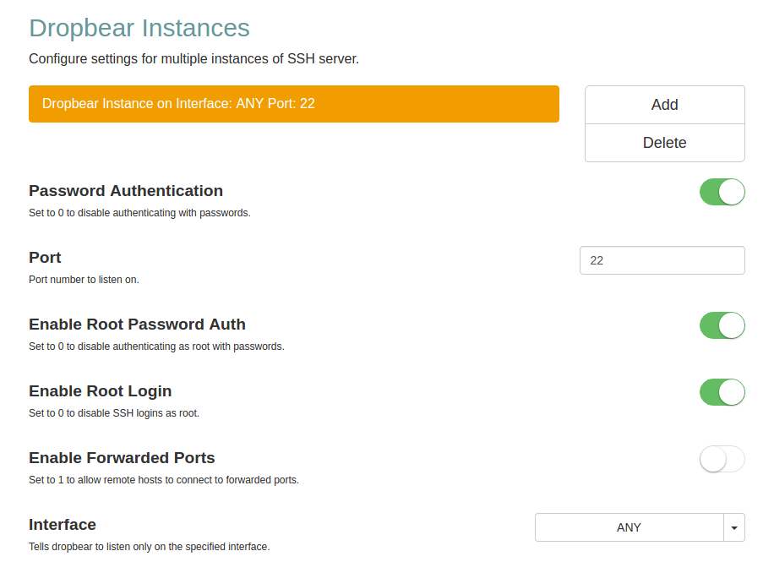Click the Enable Root Login label

click(x=100, y=391)
